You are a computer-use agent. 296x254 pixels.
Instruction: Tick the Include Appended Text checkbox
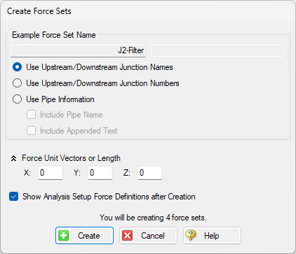tap(31, 131)
